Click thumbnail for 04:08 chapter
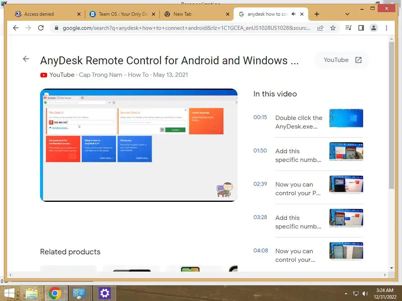 pos(346,251)
